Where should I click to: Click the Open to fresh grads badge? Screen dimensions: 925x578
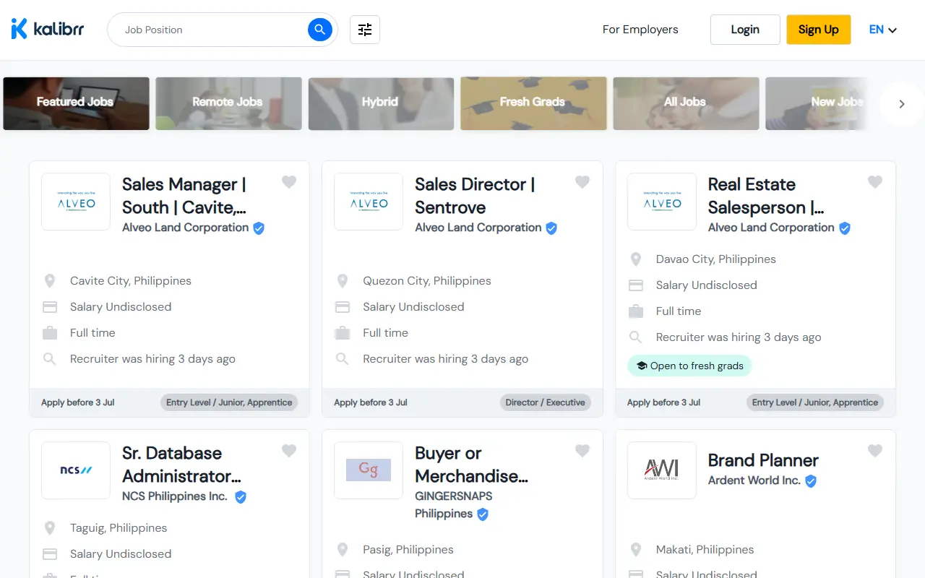(689, 366)
